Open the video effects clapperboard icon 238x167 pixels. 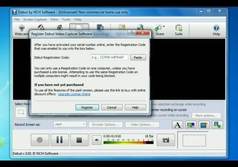click(204, 125)
